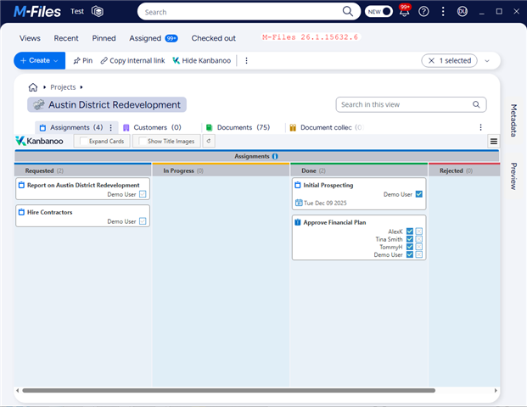
Task: Click the Search in this view field
Action: (403, 105)
